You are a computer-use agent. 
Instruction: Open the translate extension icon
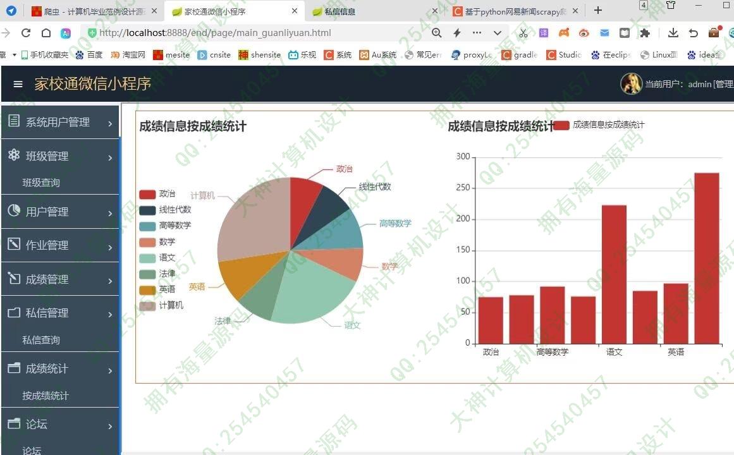(544, 33)
